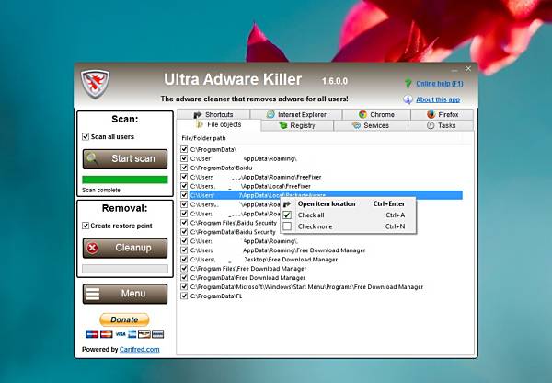
Task: Click the arrow icon beside Open item location
Action: pos(287,204)
